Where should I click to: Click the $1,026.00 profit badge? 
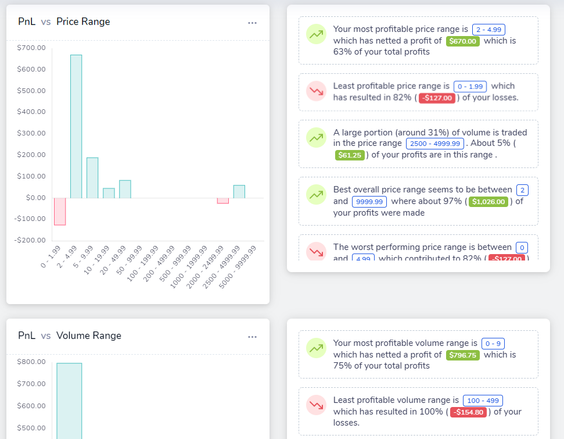point(488,202)
